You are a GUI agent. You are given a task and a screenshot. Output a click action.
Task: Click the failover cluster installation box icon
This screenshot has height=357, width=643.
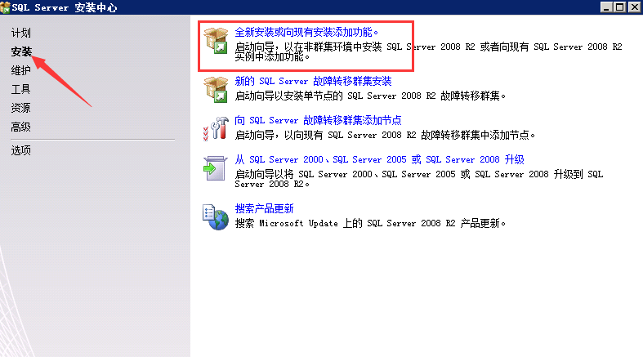click(216, 89)
